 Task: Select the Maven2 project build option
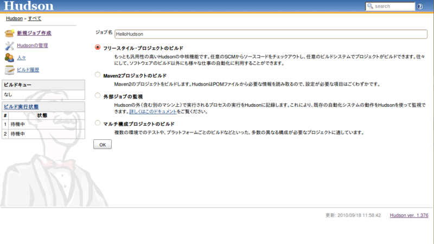pos(98,75)
